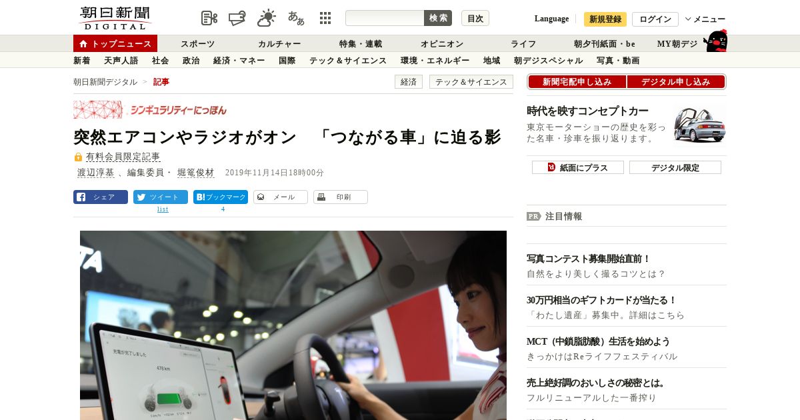
Task: Click the concept car thumbnail
Action: [699, 124]
